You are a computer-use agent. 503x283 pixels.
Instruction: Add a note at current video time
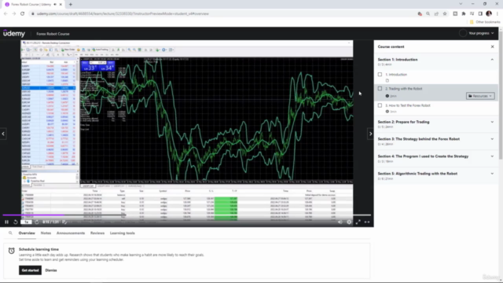coord(64,222)
